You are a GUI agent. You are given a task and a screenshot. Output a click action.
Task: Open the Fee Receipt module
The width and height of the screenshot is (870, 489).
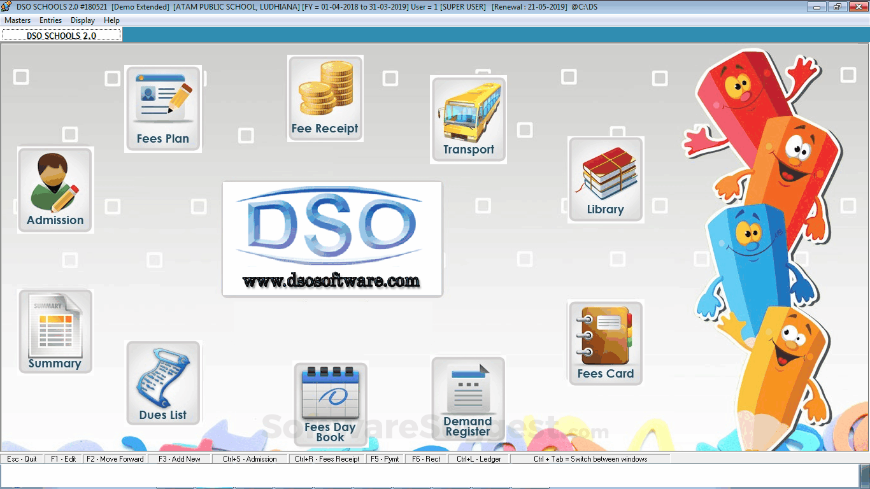pyautogui.click(x=325, y=97)
